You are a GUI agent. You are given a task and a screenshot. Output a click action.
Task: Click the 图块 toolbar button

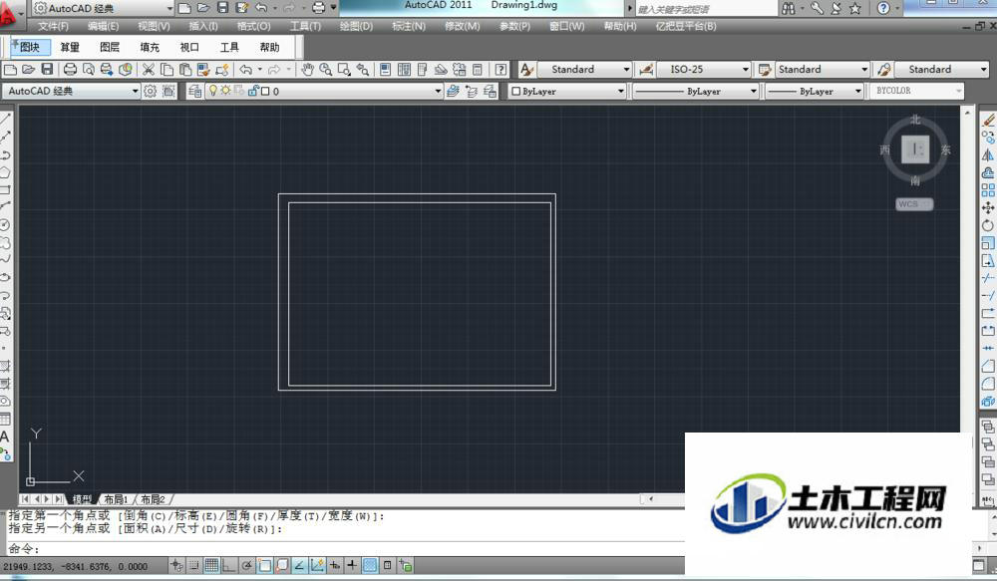(29, 47)
